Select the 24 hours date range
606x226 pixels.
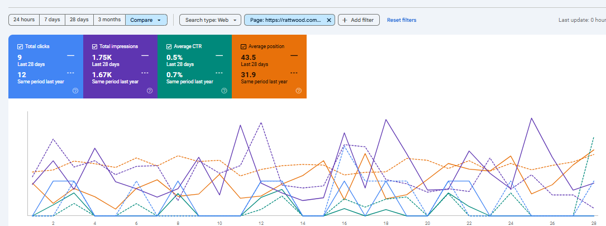[24, 20]
